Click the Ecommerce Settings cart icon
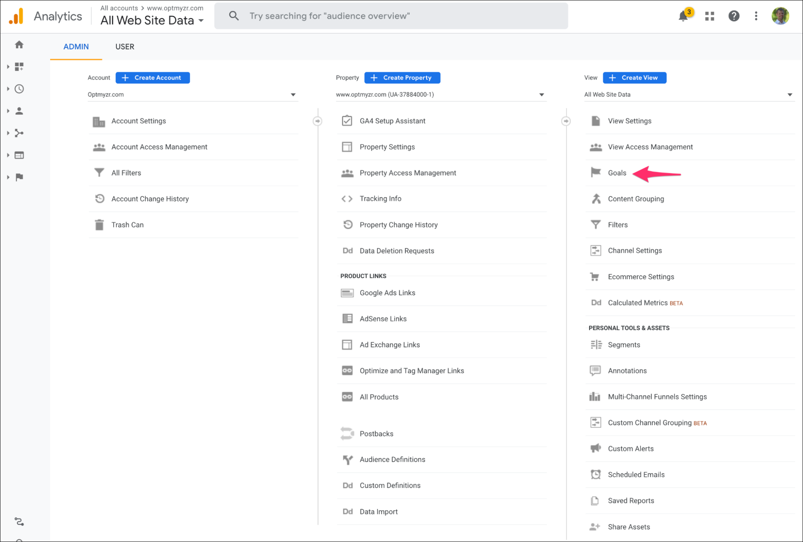 (x=595, y=276)
